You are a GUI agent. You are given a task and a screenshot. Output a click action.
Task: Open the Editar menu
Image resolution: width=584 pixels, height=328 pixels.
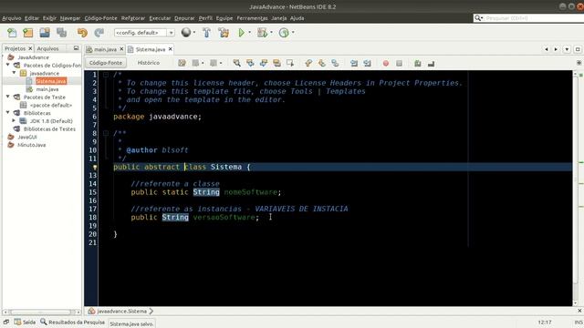point(32,18)
